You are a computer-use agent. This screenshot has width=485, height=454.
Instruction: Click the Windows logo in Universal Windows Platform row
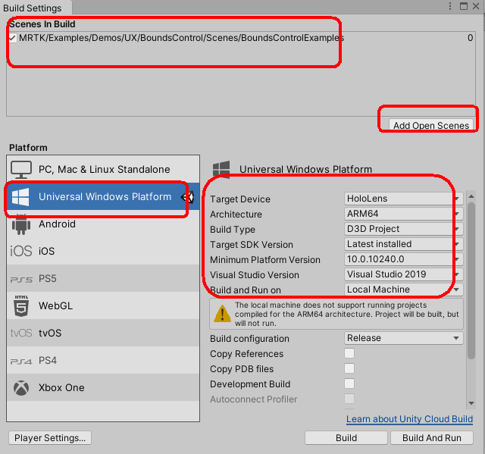20,197
